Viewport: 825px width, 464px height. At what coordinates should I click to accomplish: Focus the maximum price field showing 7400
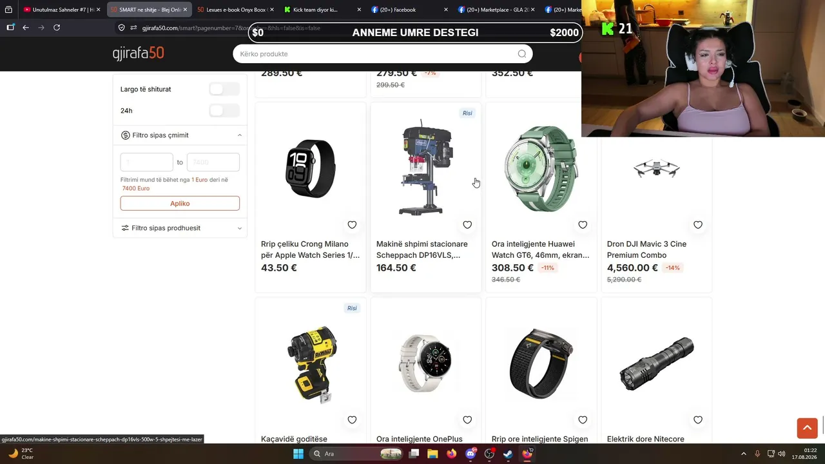click(x=213, y=162)
